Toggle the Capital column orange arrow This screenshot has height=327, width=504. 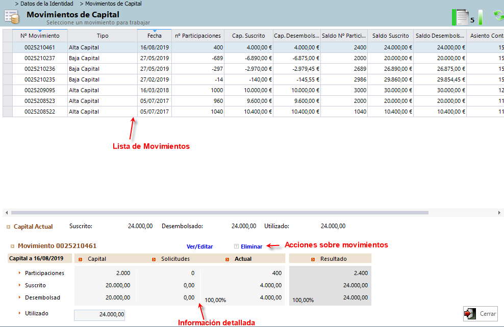(x=81, y=259)
